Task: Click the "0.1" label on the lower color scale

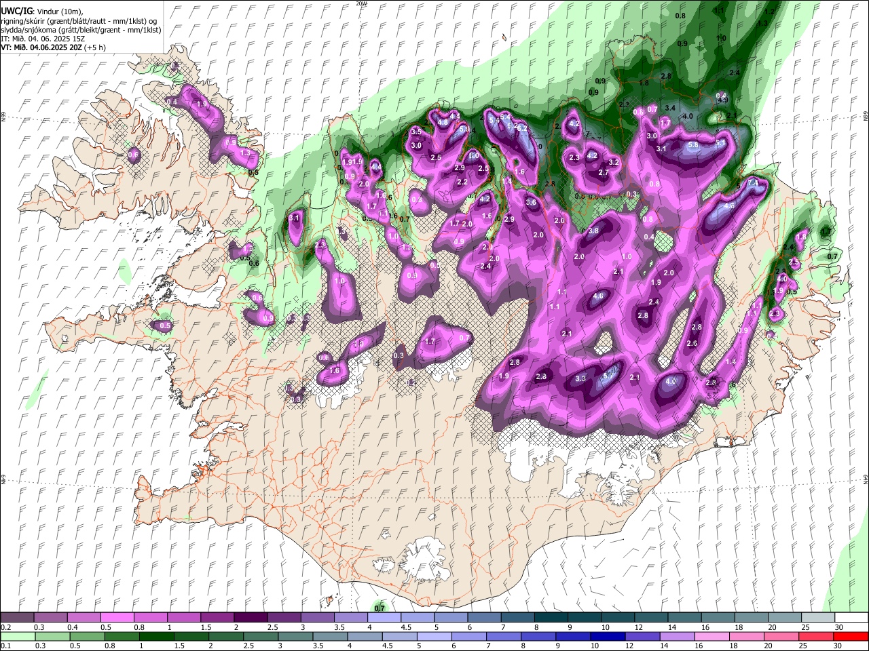Action: [x=5, y=646]
